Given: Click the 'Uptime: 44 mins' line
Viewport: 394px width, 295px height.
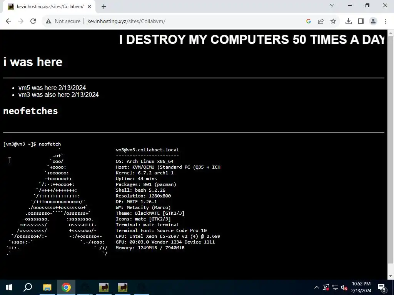Looking at the screenshot, I should point(136,179).
